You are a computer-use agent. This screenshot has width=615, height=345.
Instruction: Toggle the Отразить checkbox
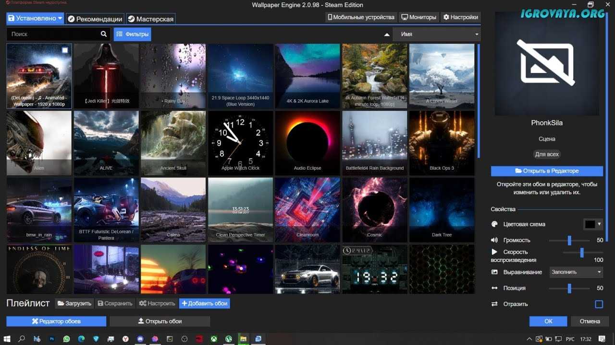click(599, 304)
